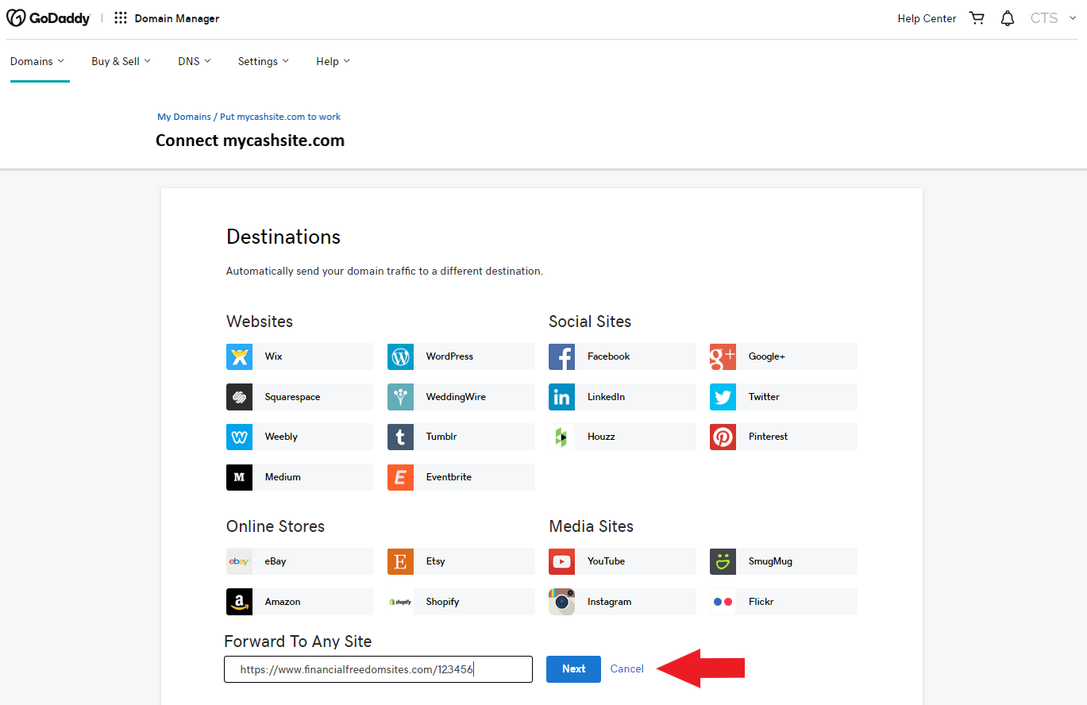This screenshot has width=1087, height=705.
Task: Click the Next button to forward
Action: 573,669
